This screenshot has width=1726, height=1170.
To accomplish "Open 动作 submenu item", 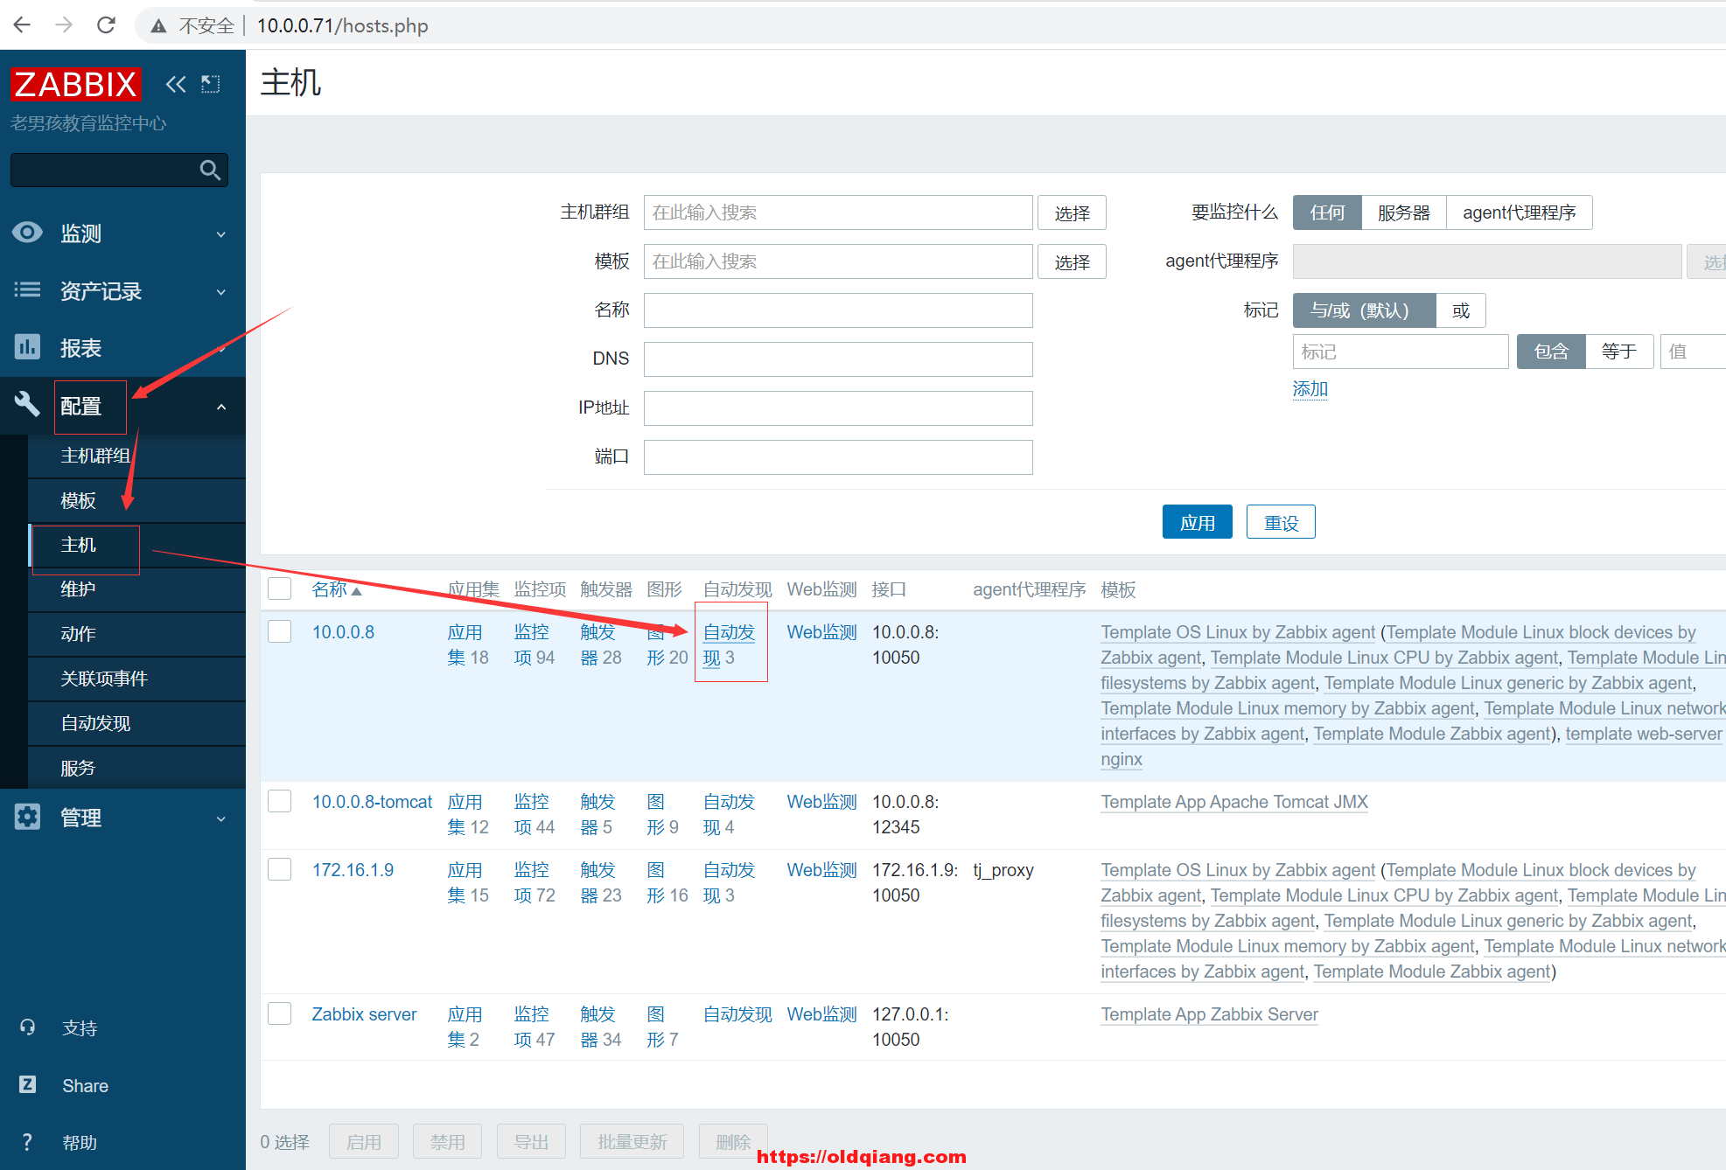I will click(x=136, y=634).
